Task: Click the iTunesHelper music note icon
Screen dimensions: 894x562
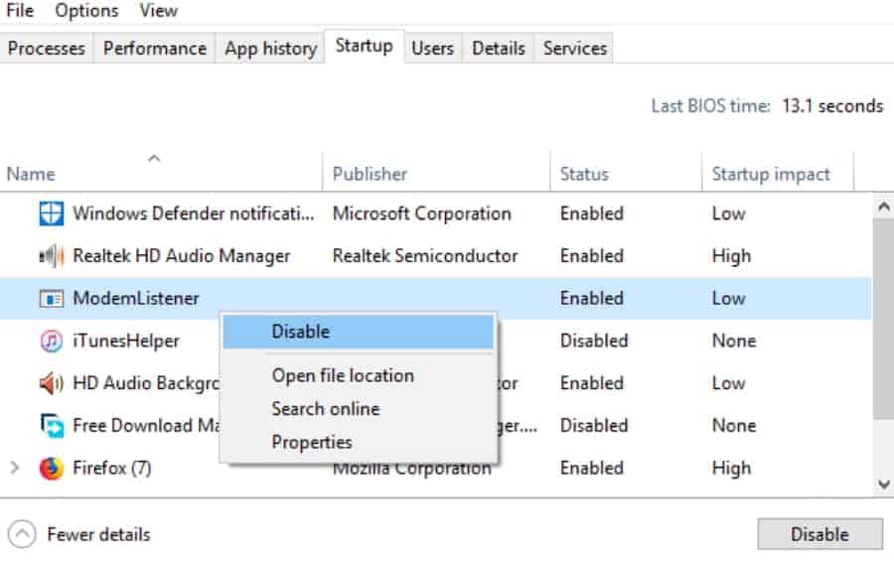Action: [51, 341]
